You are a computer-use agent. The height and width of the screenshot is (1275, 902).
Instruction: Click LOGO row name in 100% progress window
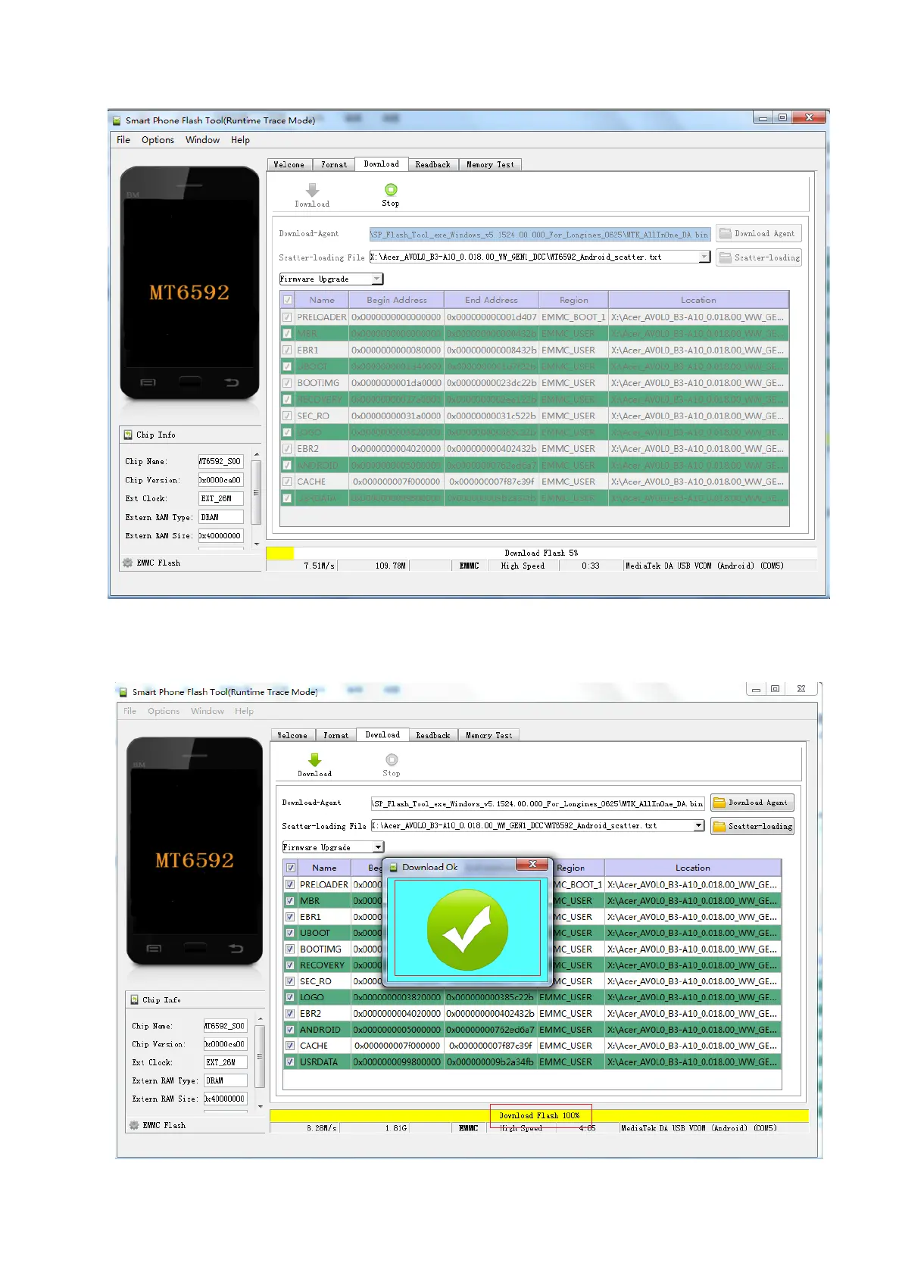[x=311, y=997]
